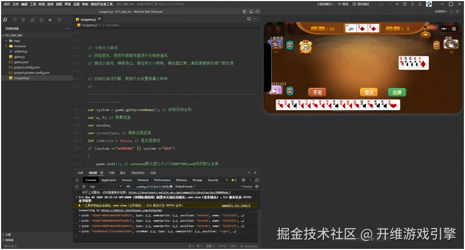Open the 小游戏模式 mode dropdown

[325, 4]
